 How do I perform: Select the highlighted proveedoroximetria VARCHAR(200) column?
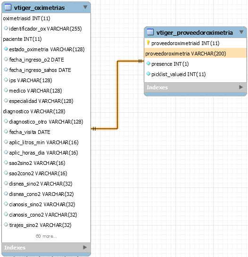point(195,53)
